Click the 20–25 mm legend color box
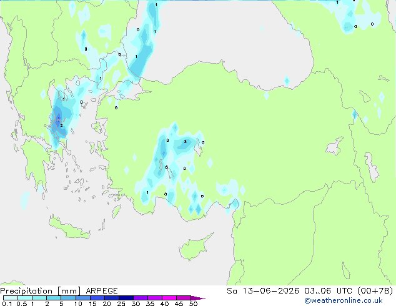The height and width of the screenshot is (306, 396). coord(111,298)
